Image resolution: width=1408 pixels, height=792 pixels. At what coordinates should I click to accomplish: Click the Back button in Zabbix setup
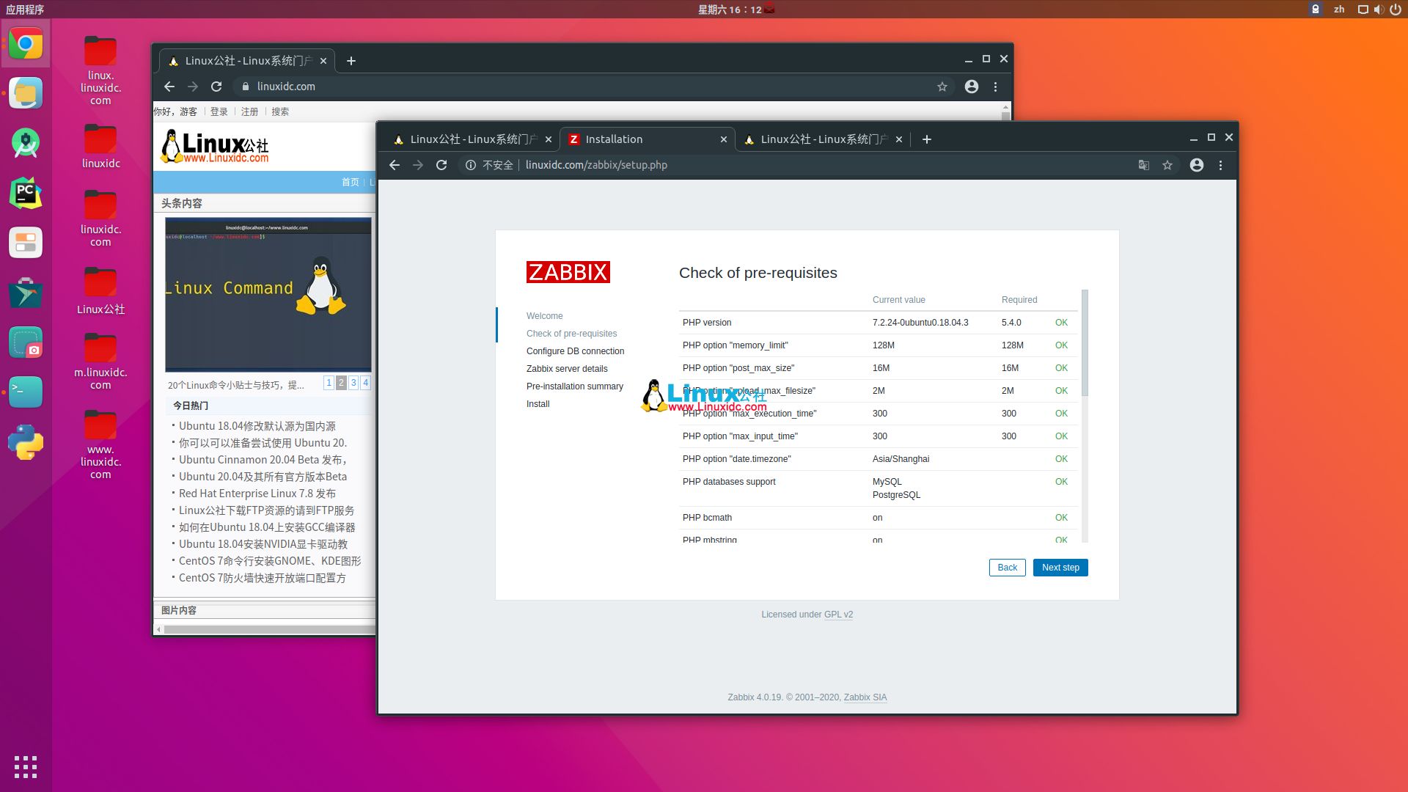coord(1008,568)
